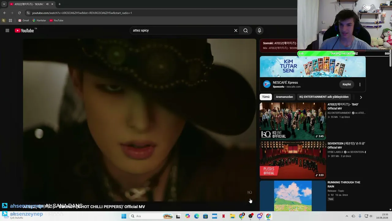
Task: Open the apps grid in bookmarks bar
Action: click(10, 21)
